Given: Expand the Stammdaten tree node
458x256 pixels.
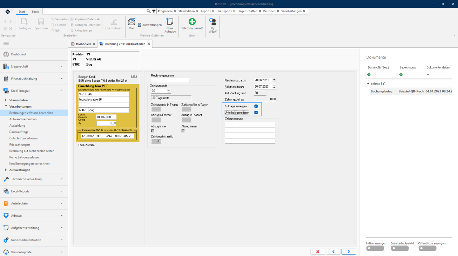Looking at the screenshot, I should pos(6,100).
